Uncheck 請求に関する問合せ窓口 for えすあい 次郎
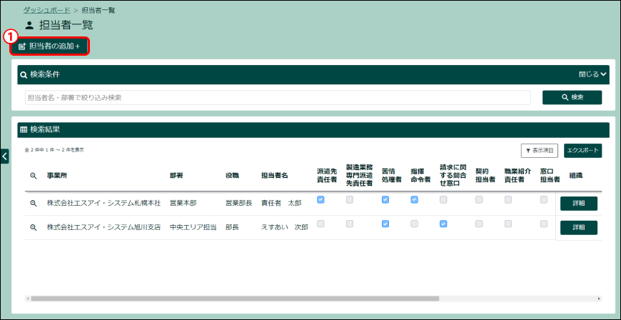This screenshot has height=320, width=621. click(443, 224)
